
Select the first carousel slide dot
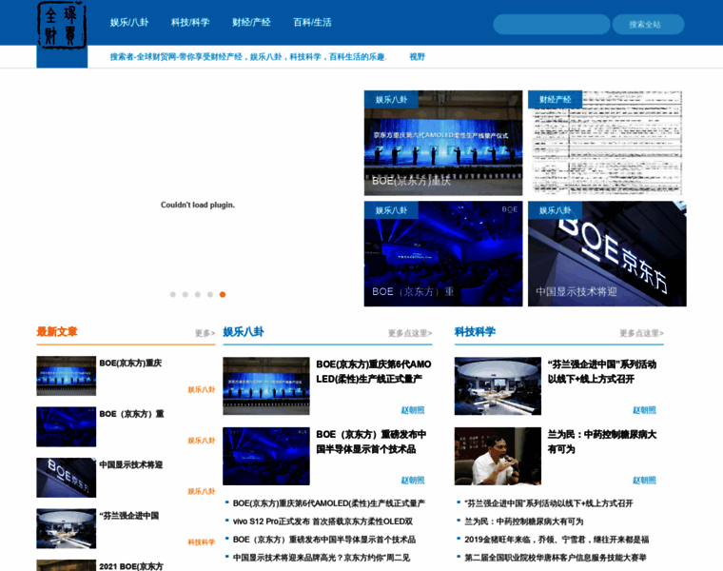173,294
